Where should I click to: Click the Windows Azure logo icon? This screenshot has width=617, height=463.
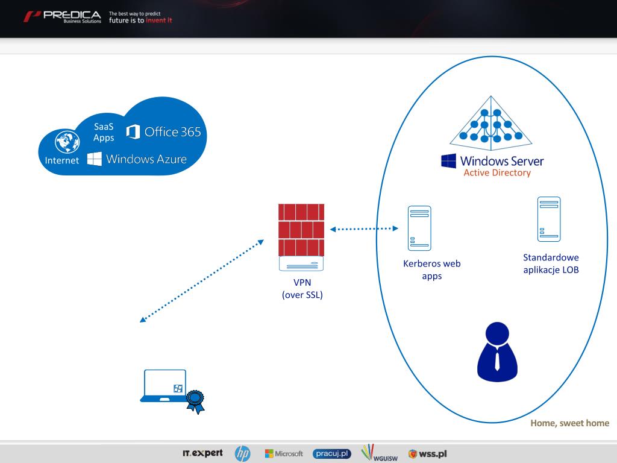pos(95,159)
